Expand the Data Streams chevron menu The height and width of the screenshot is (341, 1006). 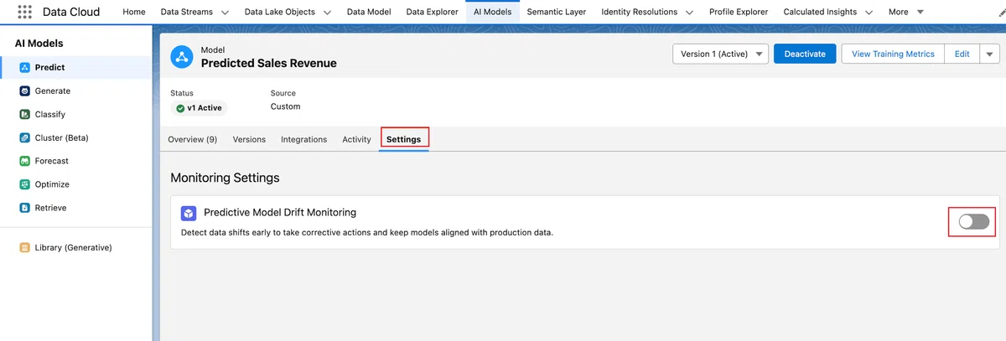(x=225, y=13)
